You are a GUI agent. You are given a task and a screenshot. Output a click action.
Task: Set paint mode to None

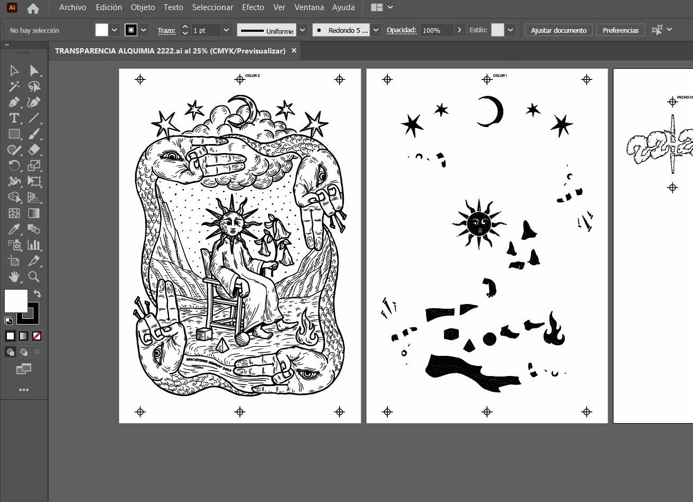coord(37,336)
